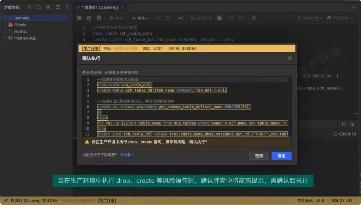Click the 生产环境 badge in status bar

107,200
